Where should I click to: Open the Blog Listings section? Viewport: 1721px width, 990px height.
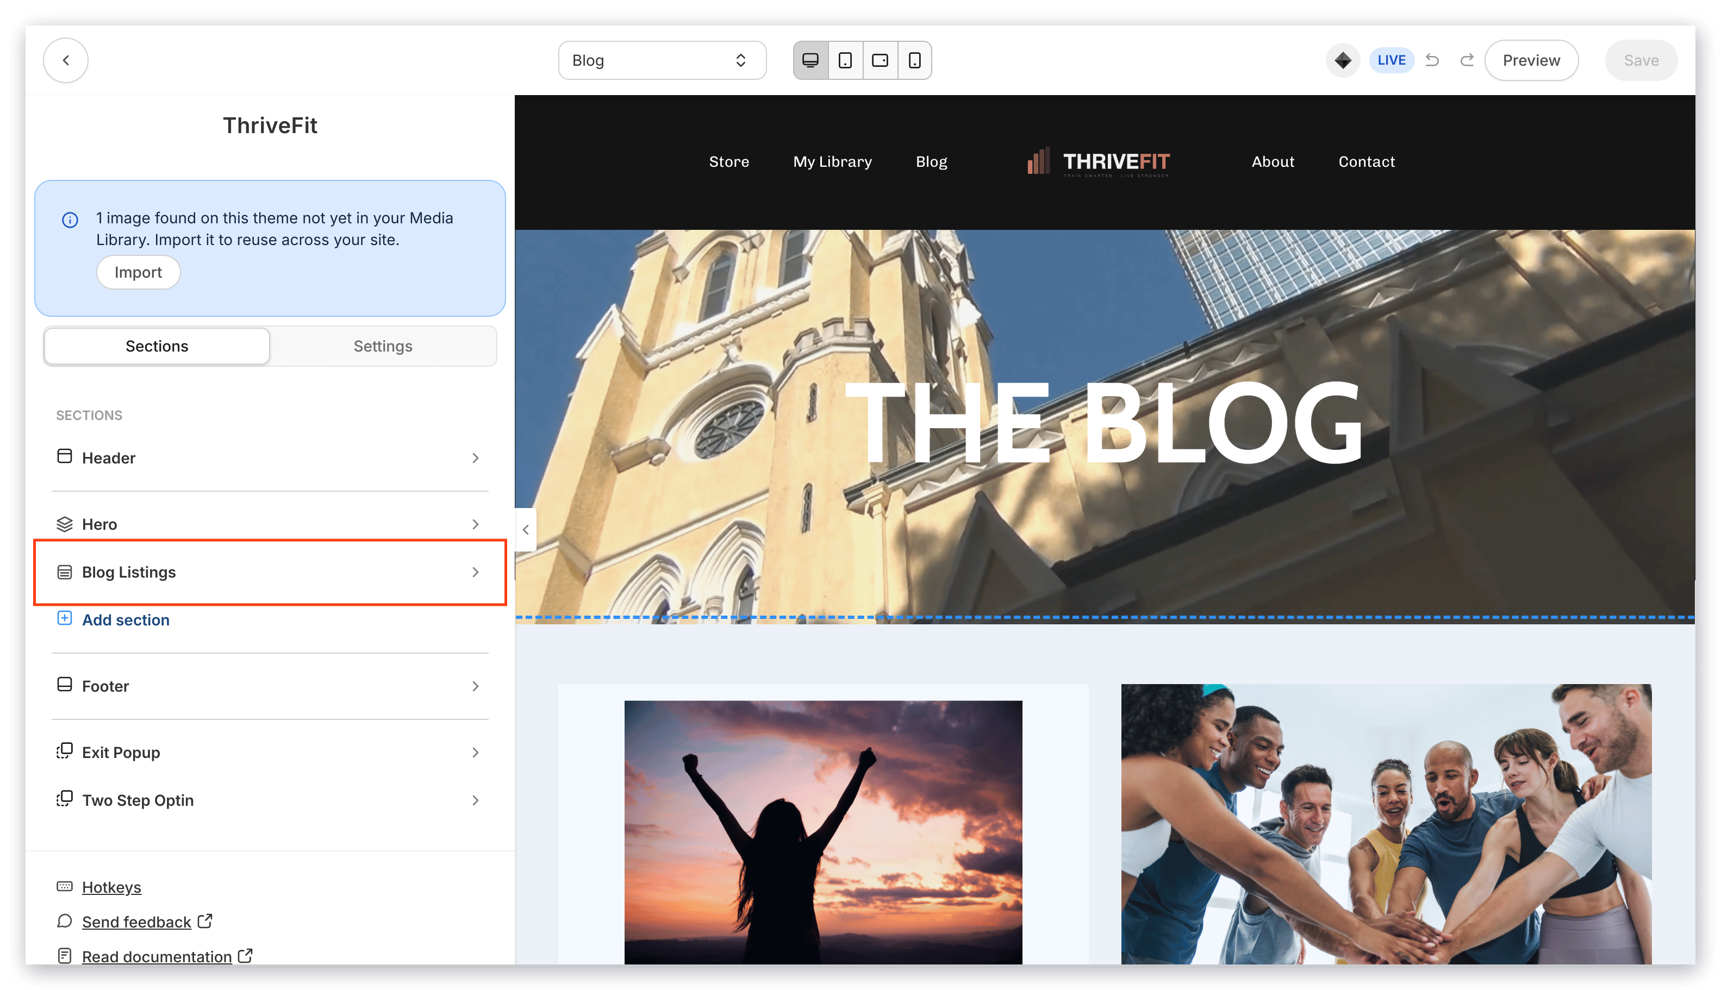(270, 572)
